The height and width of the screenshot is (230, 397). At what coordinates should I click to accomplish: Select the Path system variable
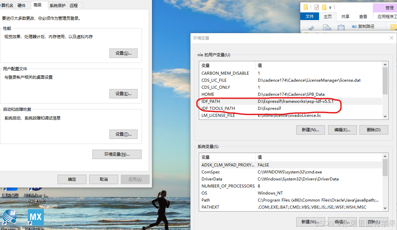291,200
